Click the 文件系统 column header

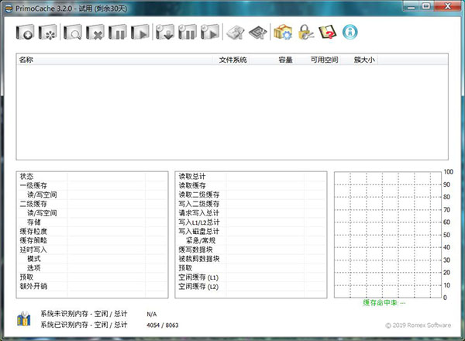click(232, 60)
